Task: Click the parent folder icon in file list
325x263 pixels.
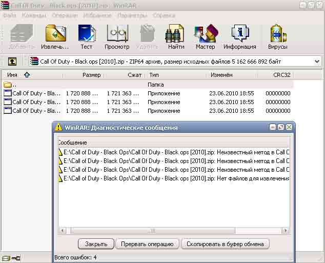Action: pos(8,85)
